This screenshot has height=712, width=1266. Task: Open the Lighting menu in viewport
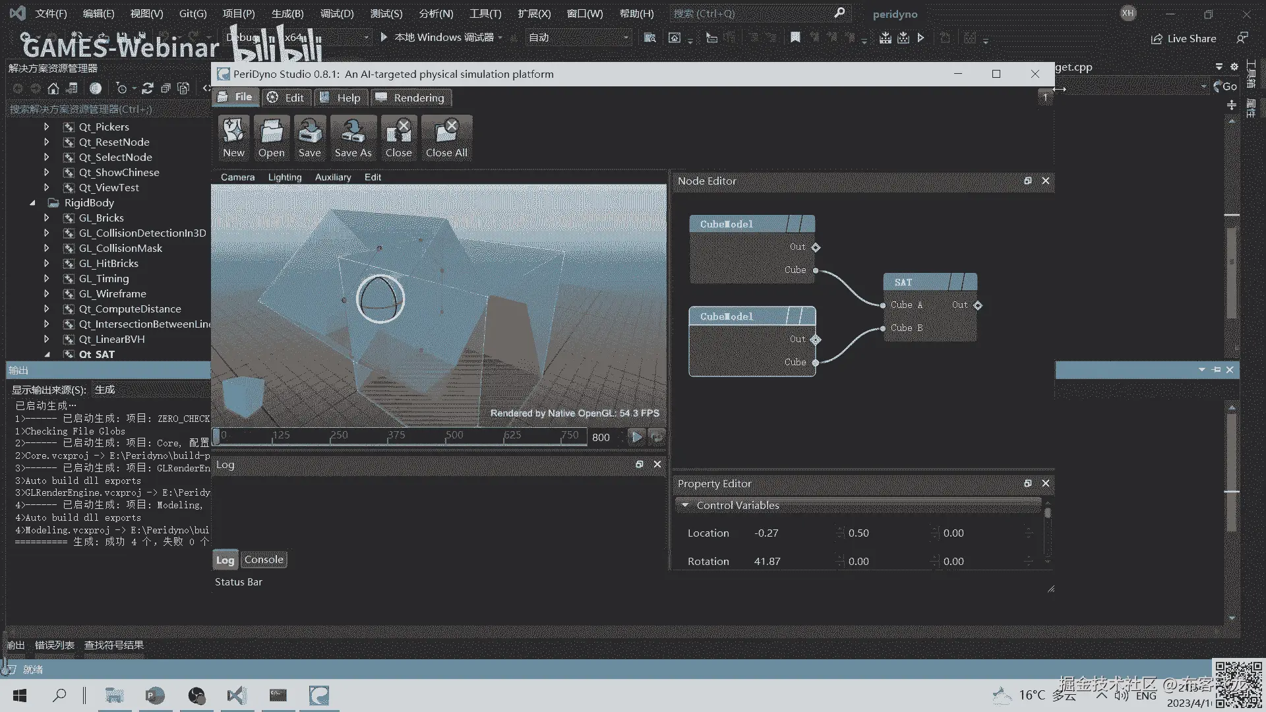(x=284, y=177)
